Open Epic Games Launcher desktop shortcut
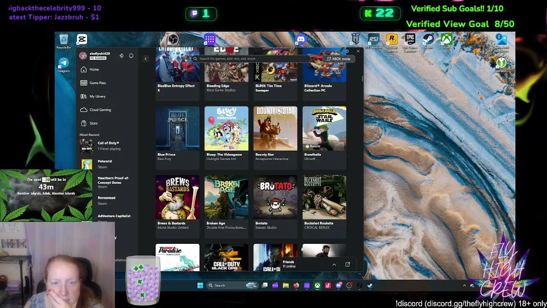 [410, 43]
